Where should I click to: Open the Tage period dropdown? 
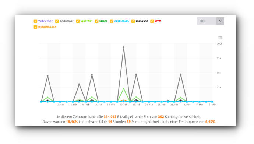coord(211,21)
